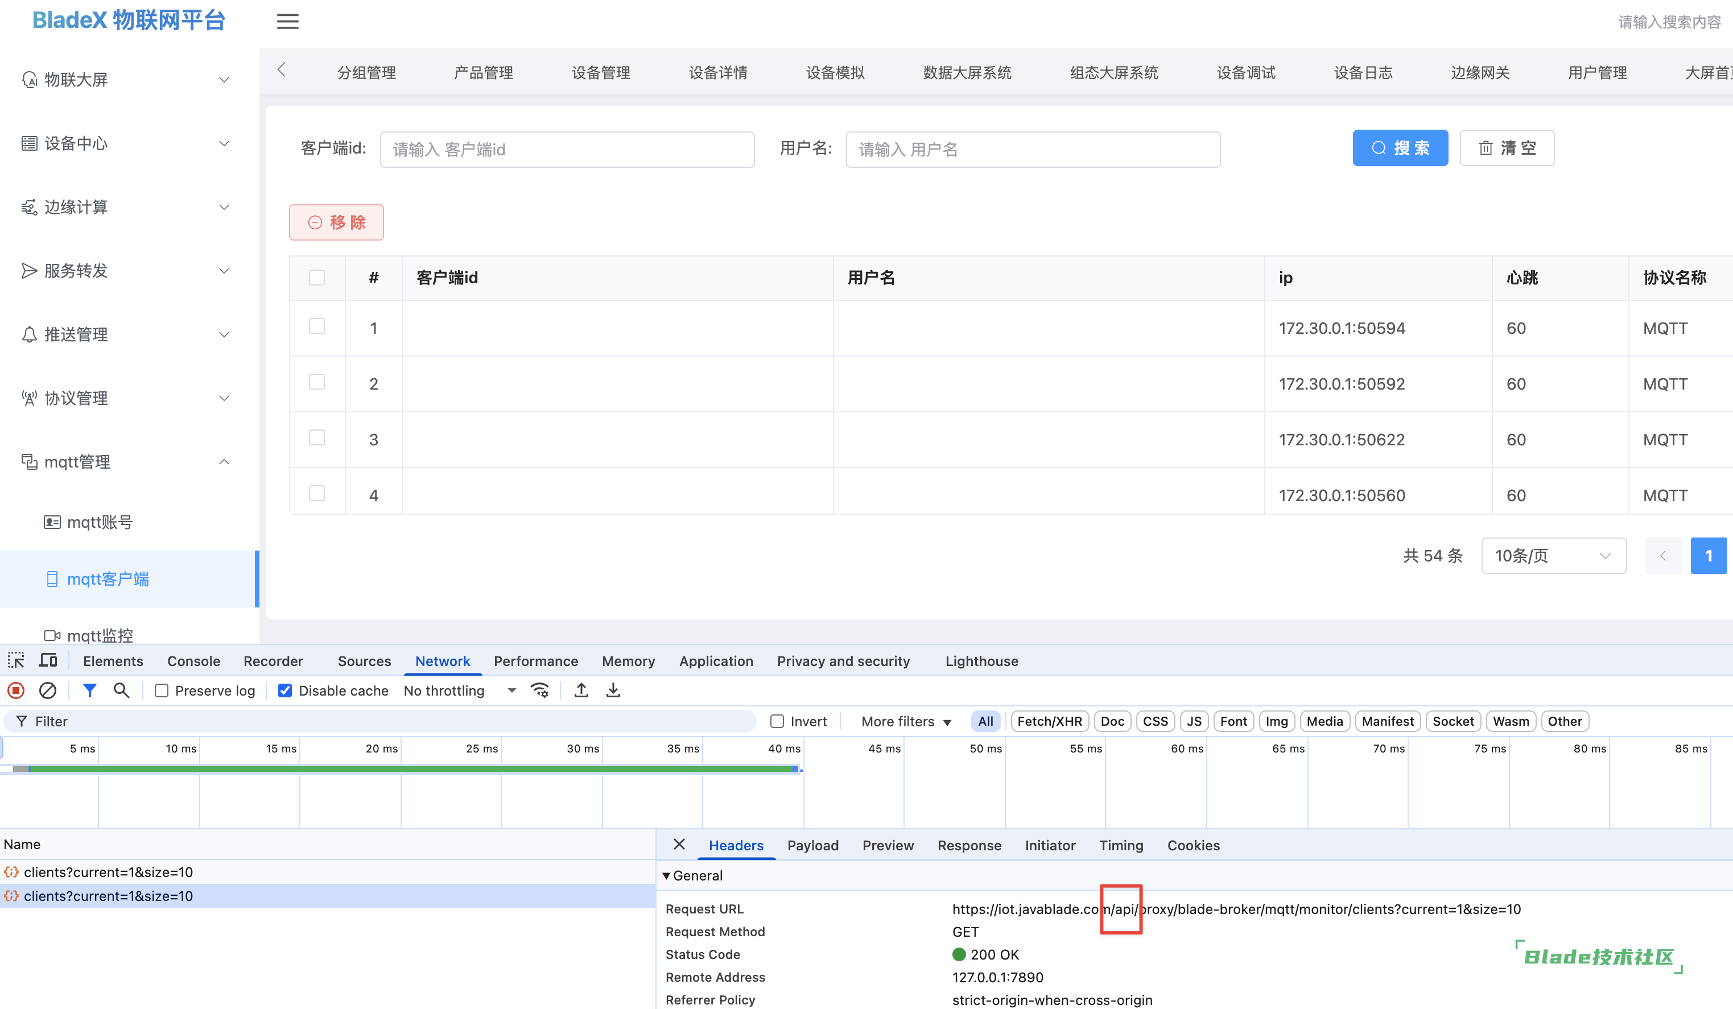Expand the 物联大屏 menu chevron
This screenshot has width=1733, height=1009.
[x=224, y=80]
